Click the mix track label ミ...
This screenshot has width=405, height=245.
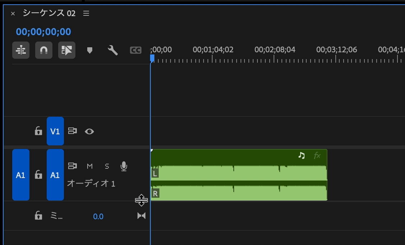[x=56, y=215]
